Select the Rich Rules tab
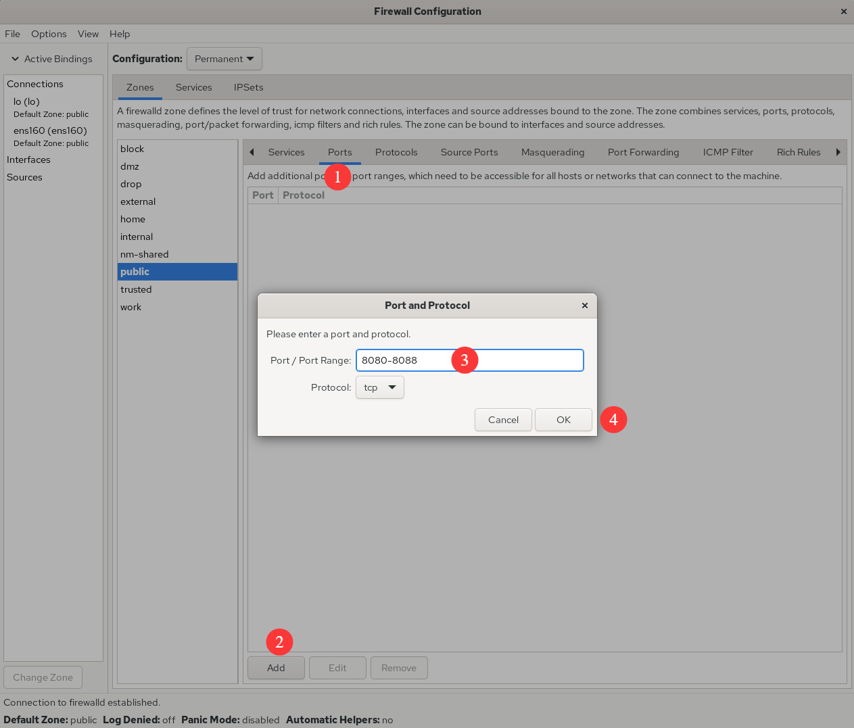 [x=798, y=152]
